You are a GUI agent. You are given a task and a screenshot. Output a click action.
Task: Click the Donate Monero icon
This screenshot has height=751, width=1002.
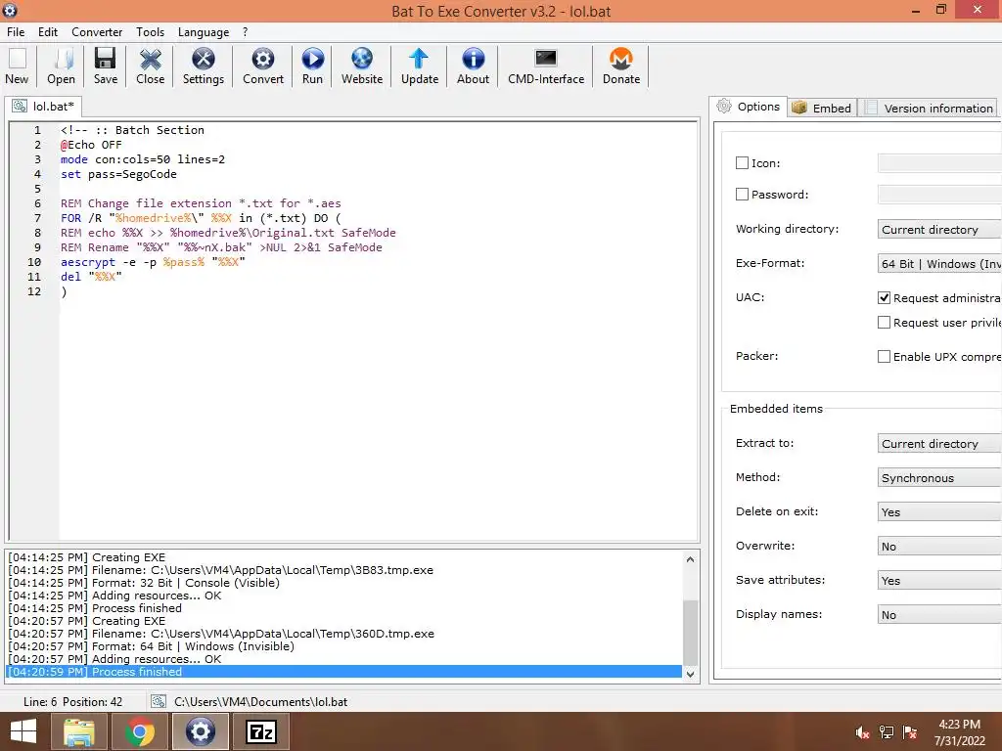[621, 60]
